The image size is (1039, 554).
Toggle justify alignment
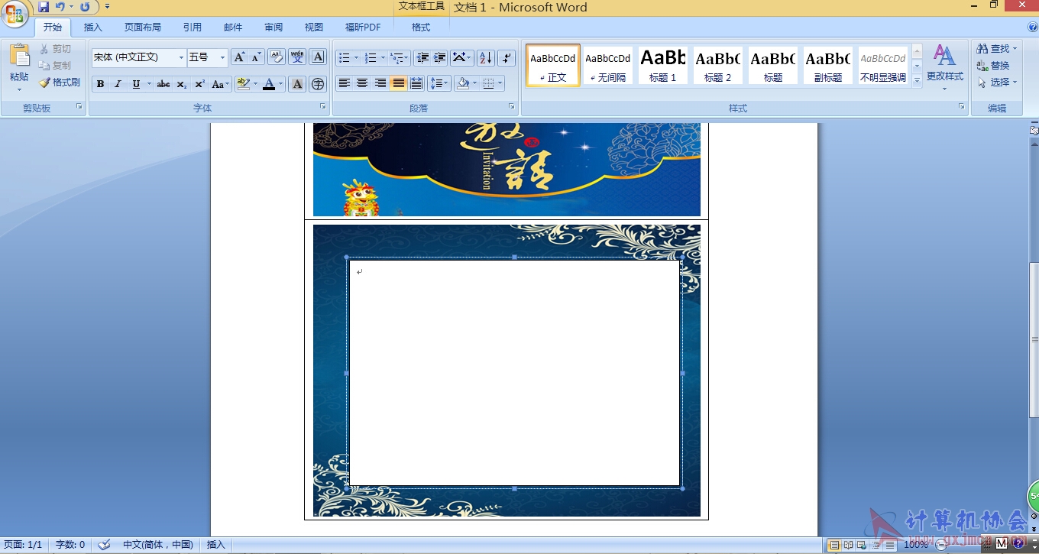(x=398, y=83)
